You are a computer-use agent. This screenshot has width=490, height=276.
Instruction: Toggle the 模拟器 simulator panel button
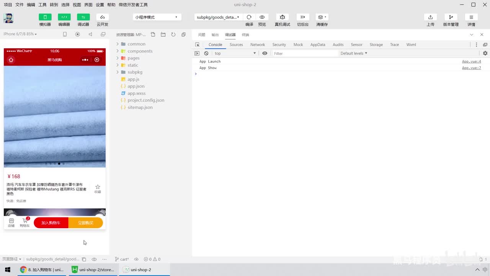(x=45, y=17)
